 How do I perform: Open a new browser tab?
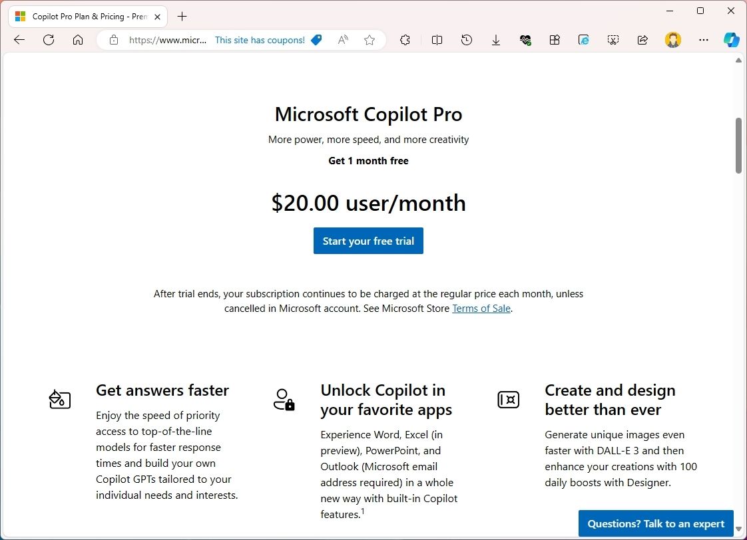(x=182, y=16)
